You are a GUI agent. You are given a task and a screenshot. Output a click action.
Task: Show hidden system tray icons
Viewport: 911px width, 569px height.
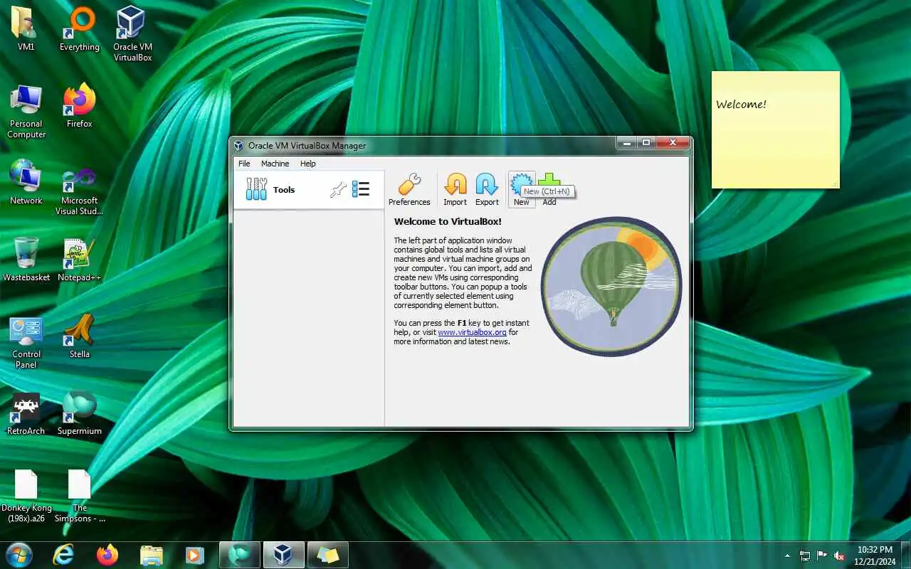point(787,555)
